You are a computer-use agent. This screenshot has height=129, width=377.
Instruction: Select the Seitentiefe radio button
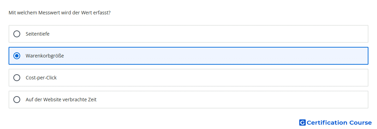coord(17,34)
